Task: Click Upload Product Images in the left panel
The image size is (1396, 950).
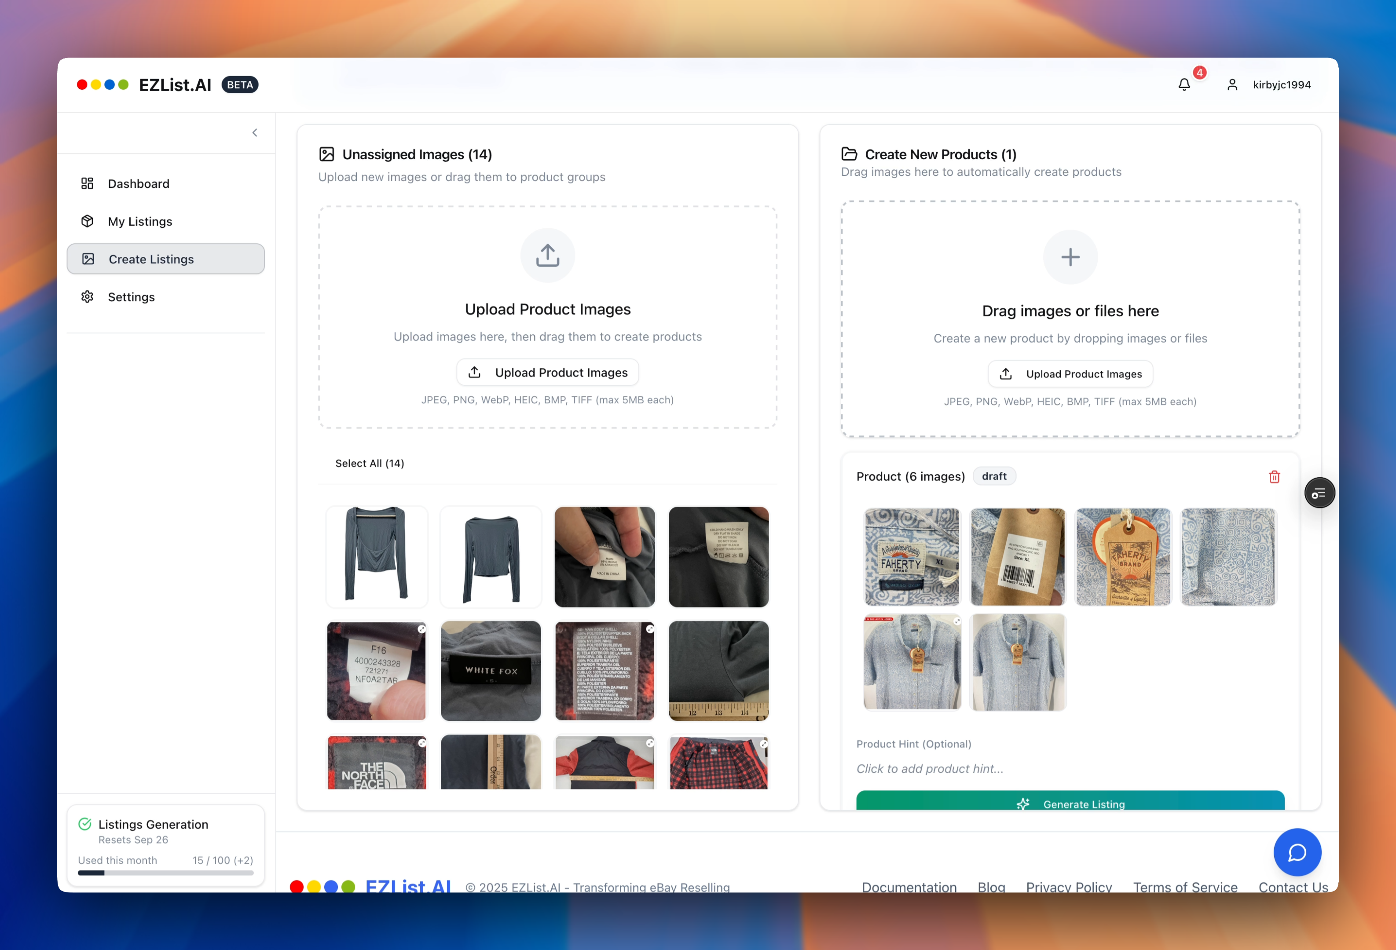Action: click(x=547, y=373)
